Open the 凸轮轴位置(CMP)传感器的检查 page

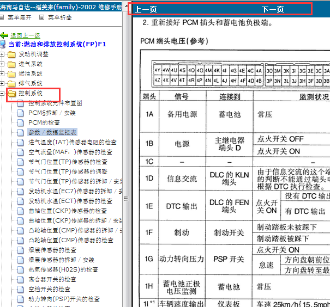pyautogui.click(x=71, y=240)
